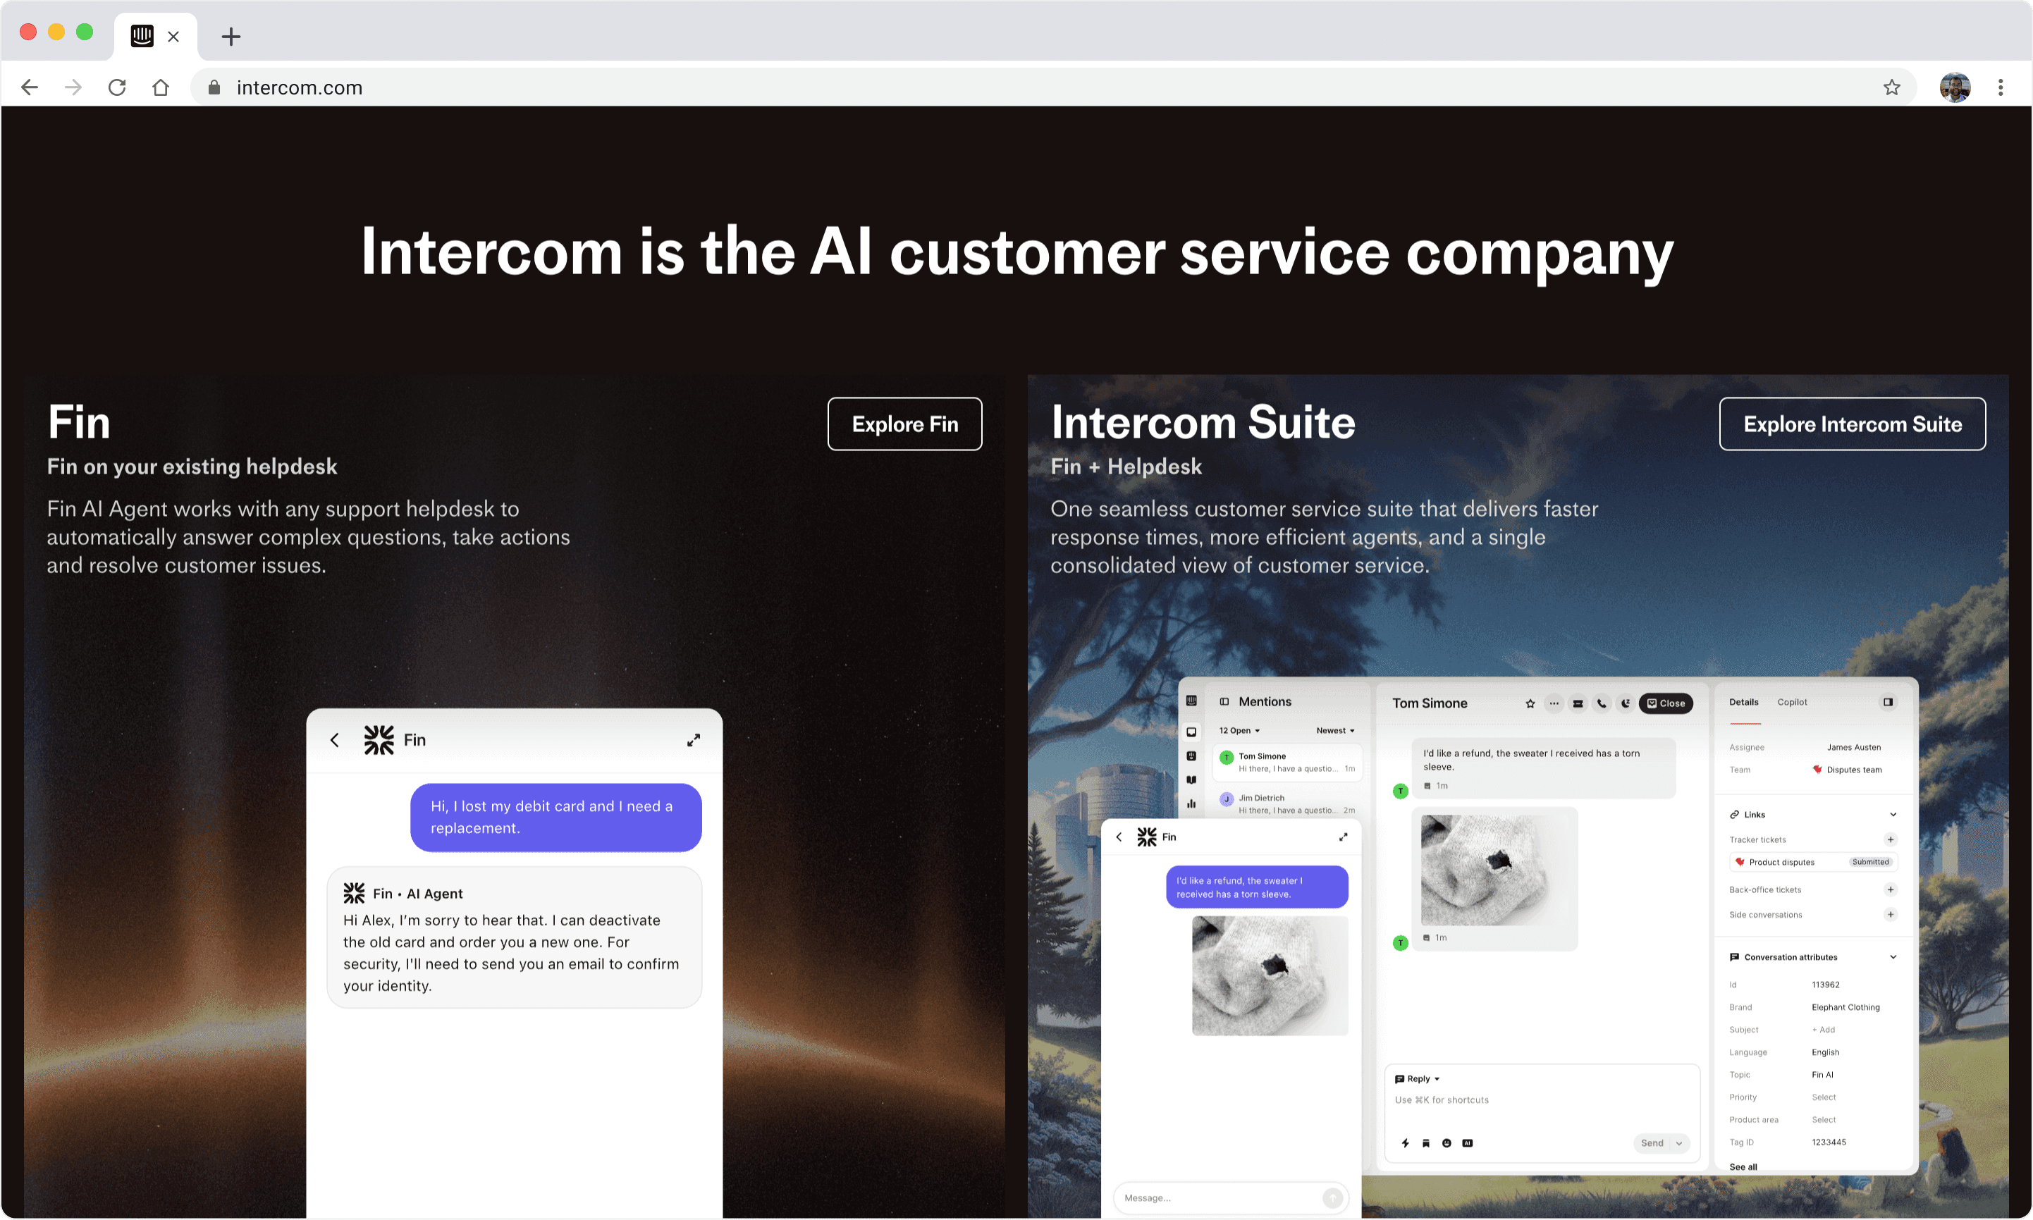Add a Back-office ticket with the plus button
2033x1220 pixels.
(x=1891, y=889)
